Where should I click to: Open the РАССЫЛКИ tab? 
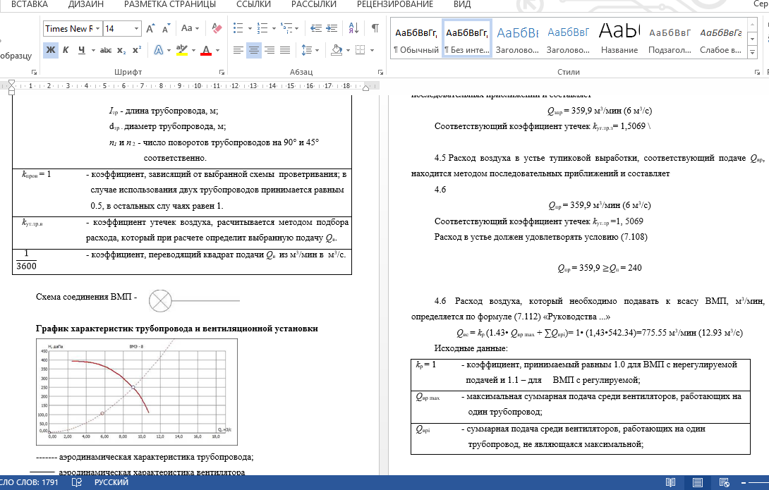(313, 4)
